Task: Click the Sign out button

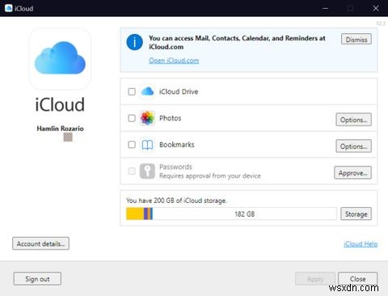Action: click(x=37, y=279)
